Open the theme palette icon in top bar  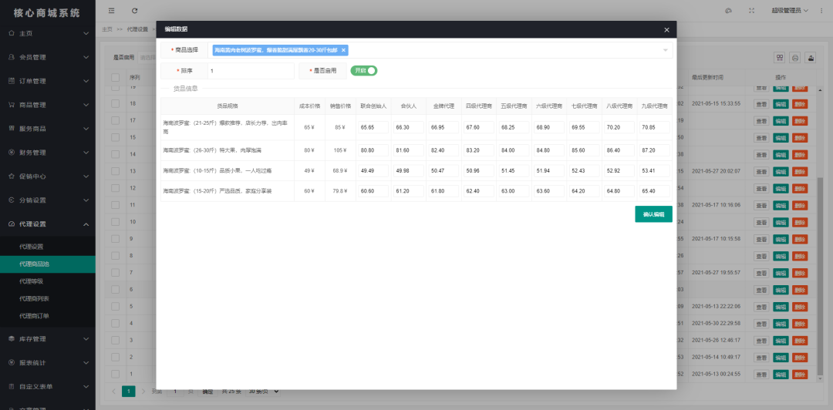728,11
